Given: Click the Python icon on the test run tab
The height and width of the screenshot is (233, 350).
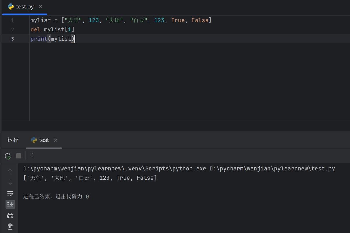Looking at the screenshot, I should 34,140.
